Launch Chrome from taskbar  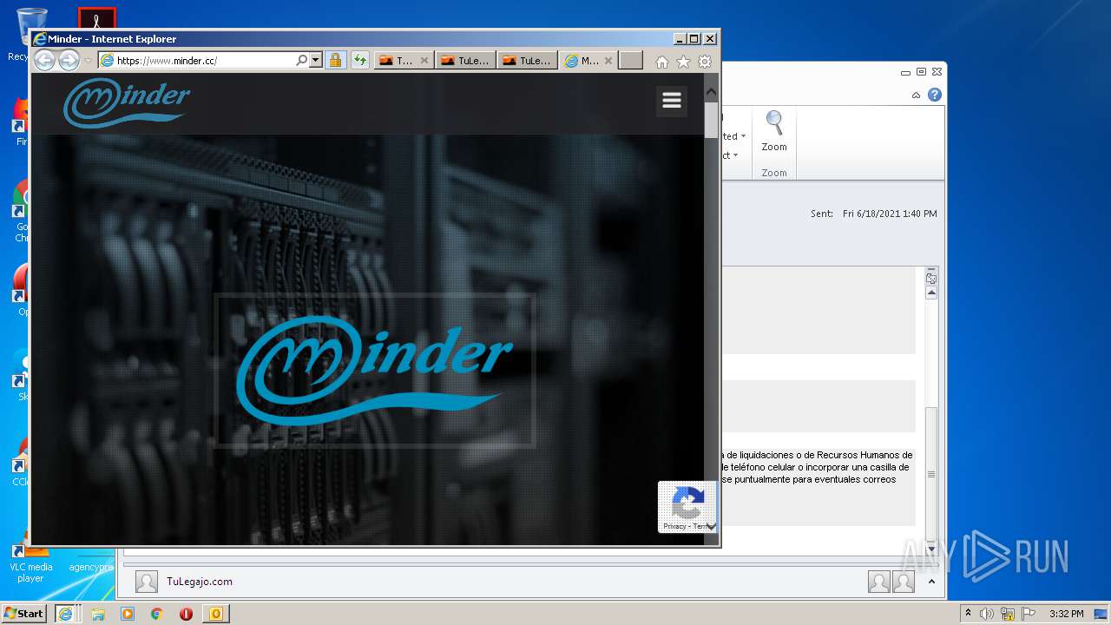point(157,614)
